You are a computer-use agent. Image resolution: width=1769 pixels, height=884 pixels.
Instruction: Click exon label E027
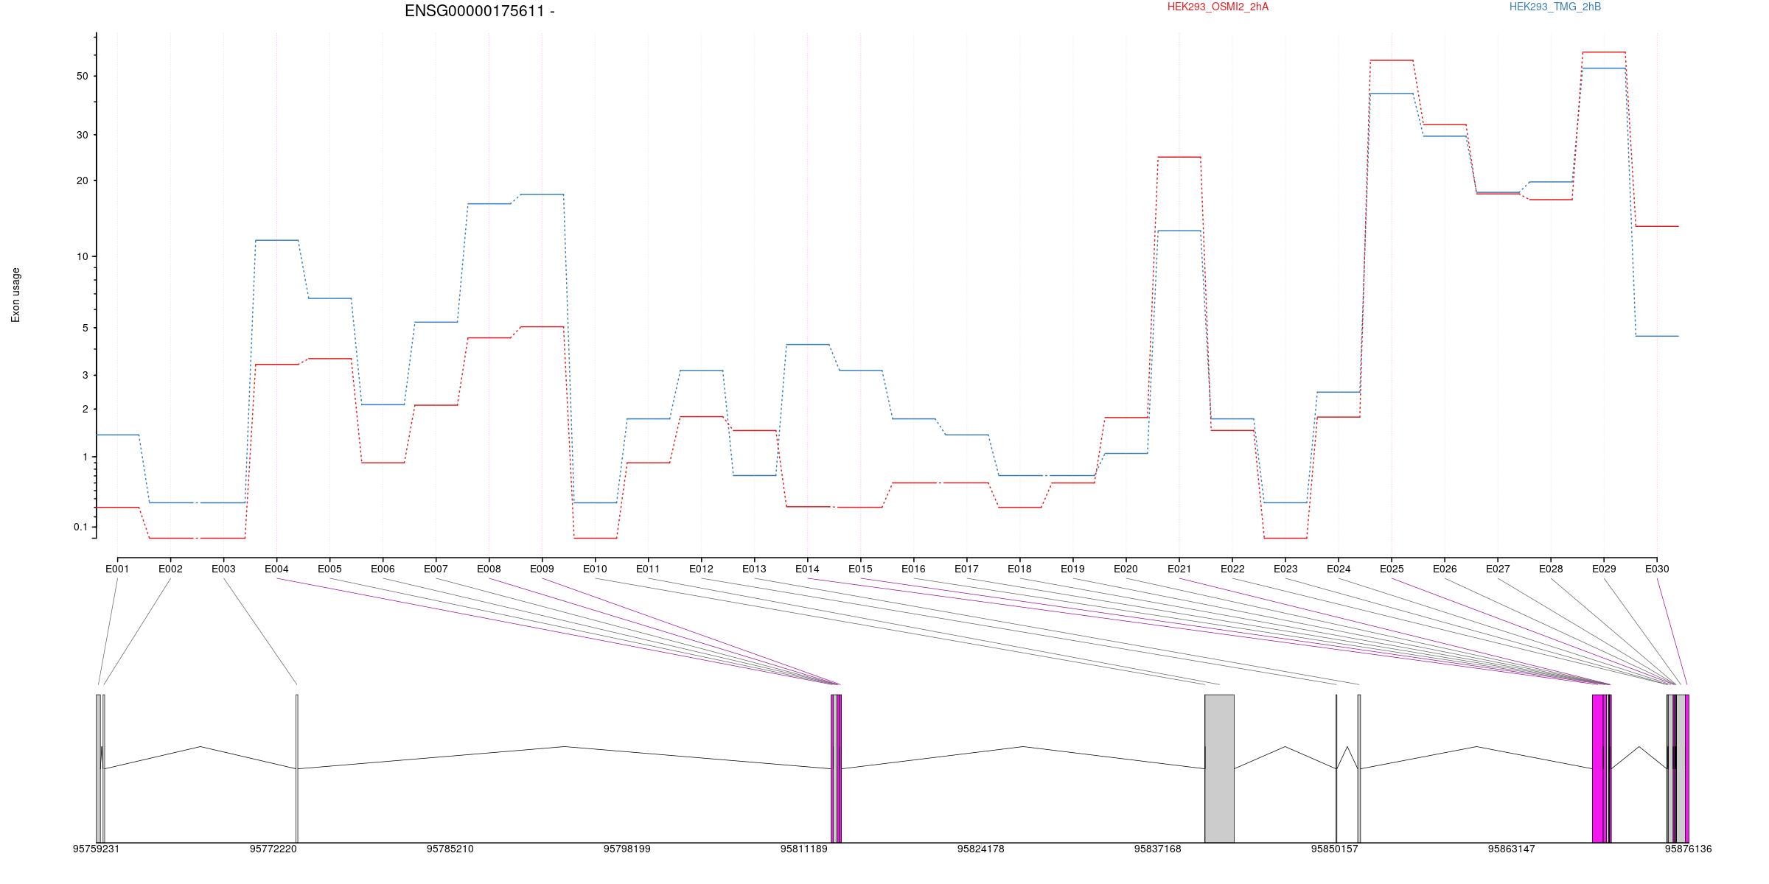(1498, 569)
